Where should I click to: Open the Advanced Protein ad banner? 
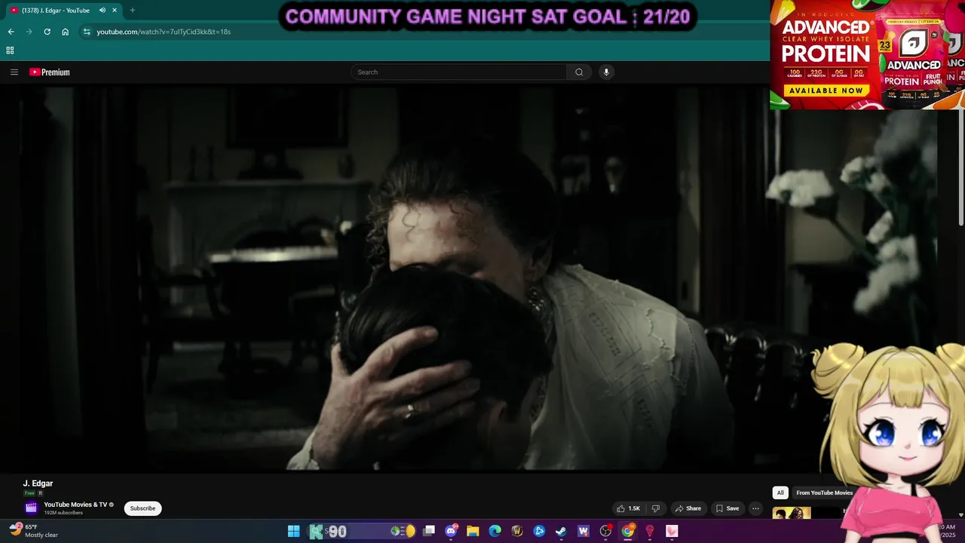coord(867,54)
